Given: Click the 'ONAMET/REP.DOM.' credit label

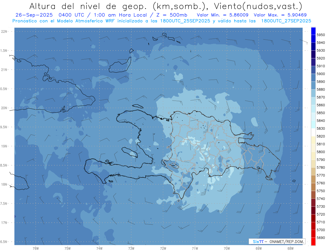Looking at the screenshot, I should click(286, 241).
